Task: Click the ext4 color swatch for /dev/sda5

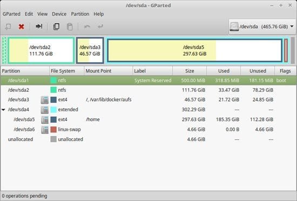Action: (x=53, y=119)
